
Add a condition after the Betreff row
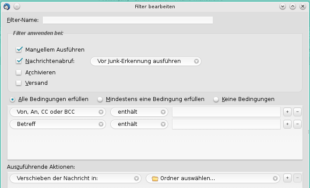click(287, 124)
